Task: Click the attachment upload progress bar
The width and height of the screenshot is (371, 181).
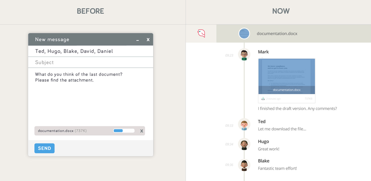Action: coord(124,131)
